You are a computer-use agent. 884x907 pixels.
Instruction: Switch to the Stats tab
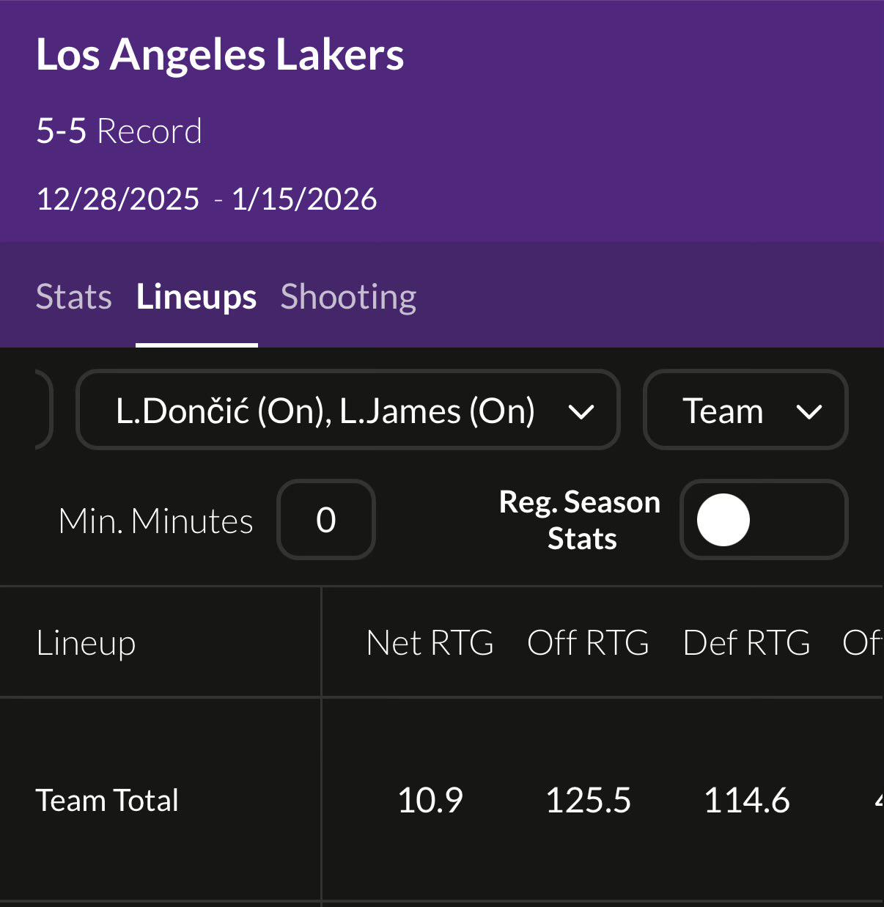coord(73,297)
